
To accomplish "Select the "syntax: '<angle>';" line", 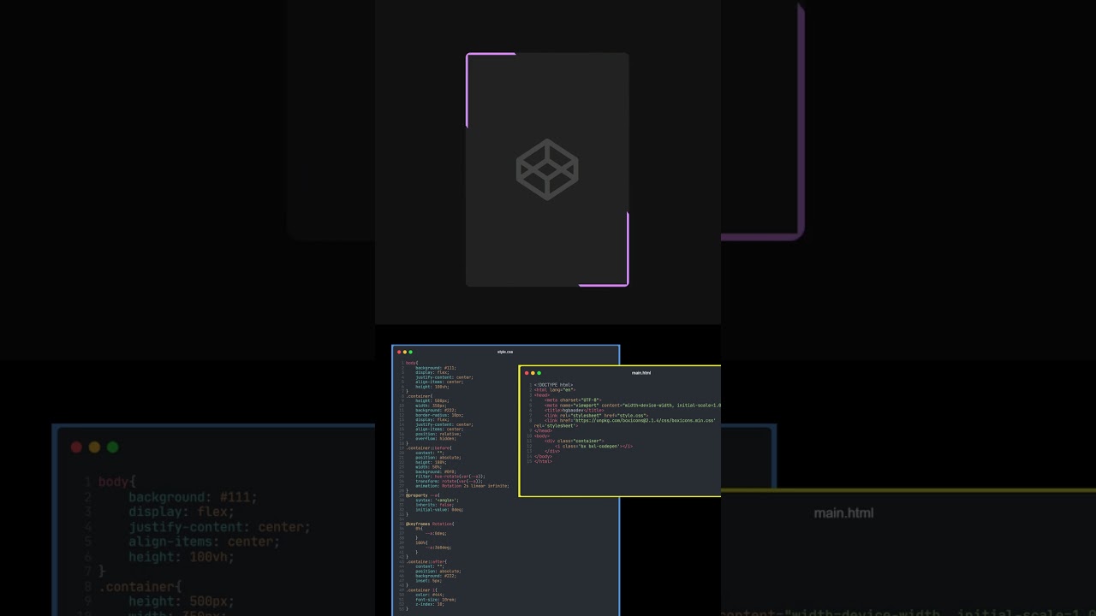I will pyautogui.click(x=438, y=500).
